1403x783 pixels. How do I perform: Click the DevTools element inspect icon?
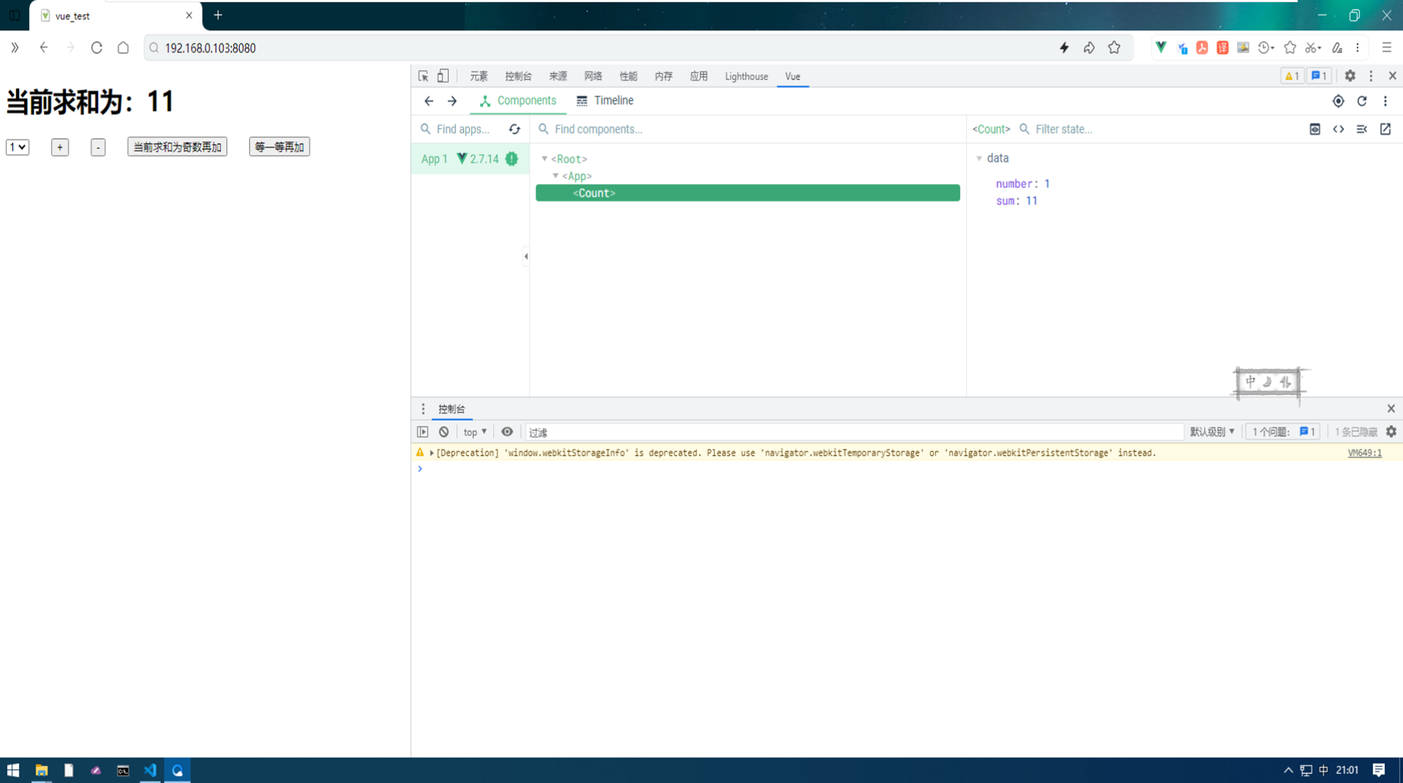click(423, 76)
